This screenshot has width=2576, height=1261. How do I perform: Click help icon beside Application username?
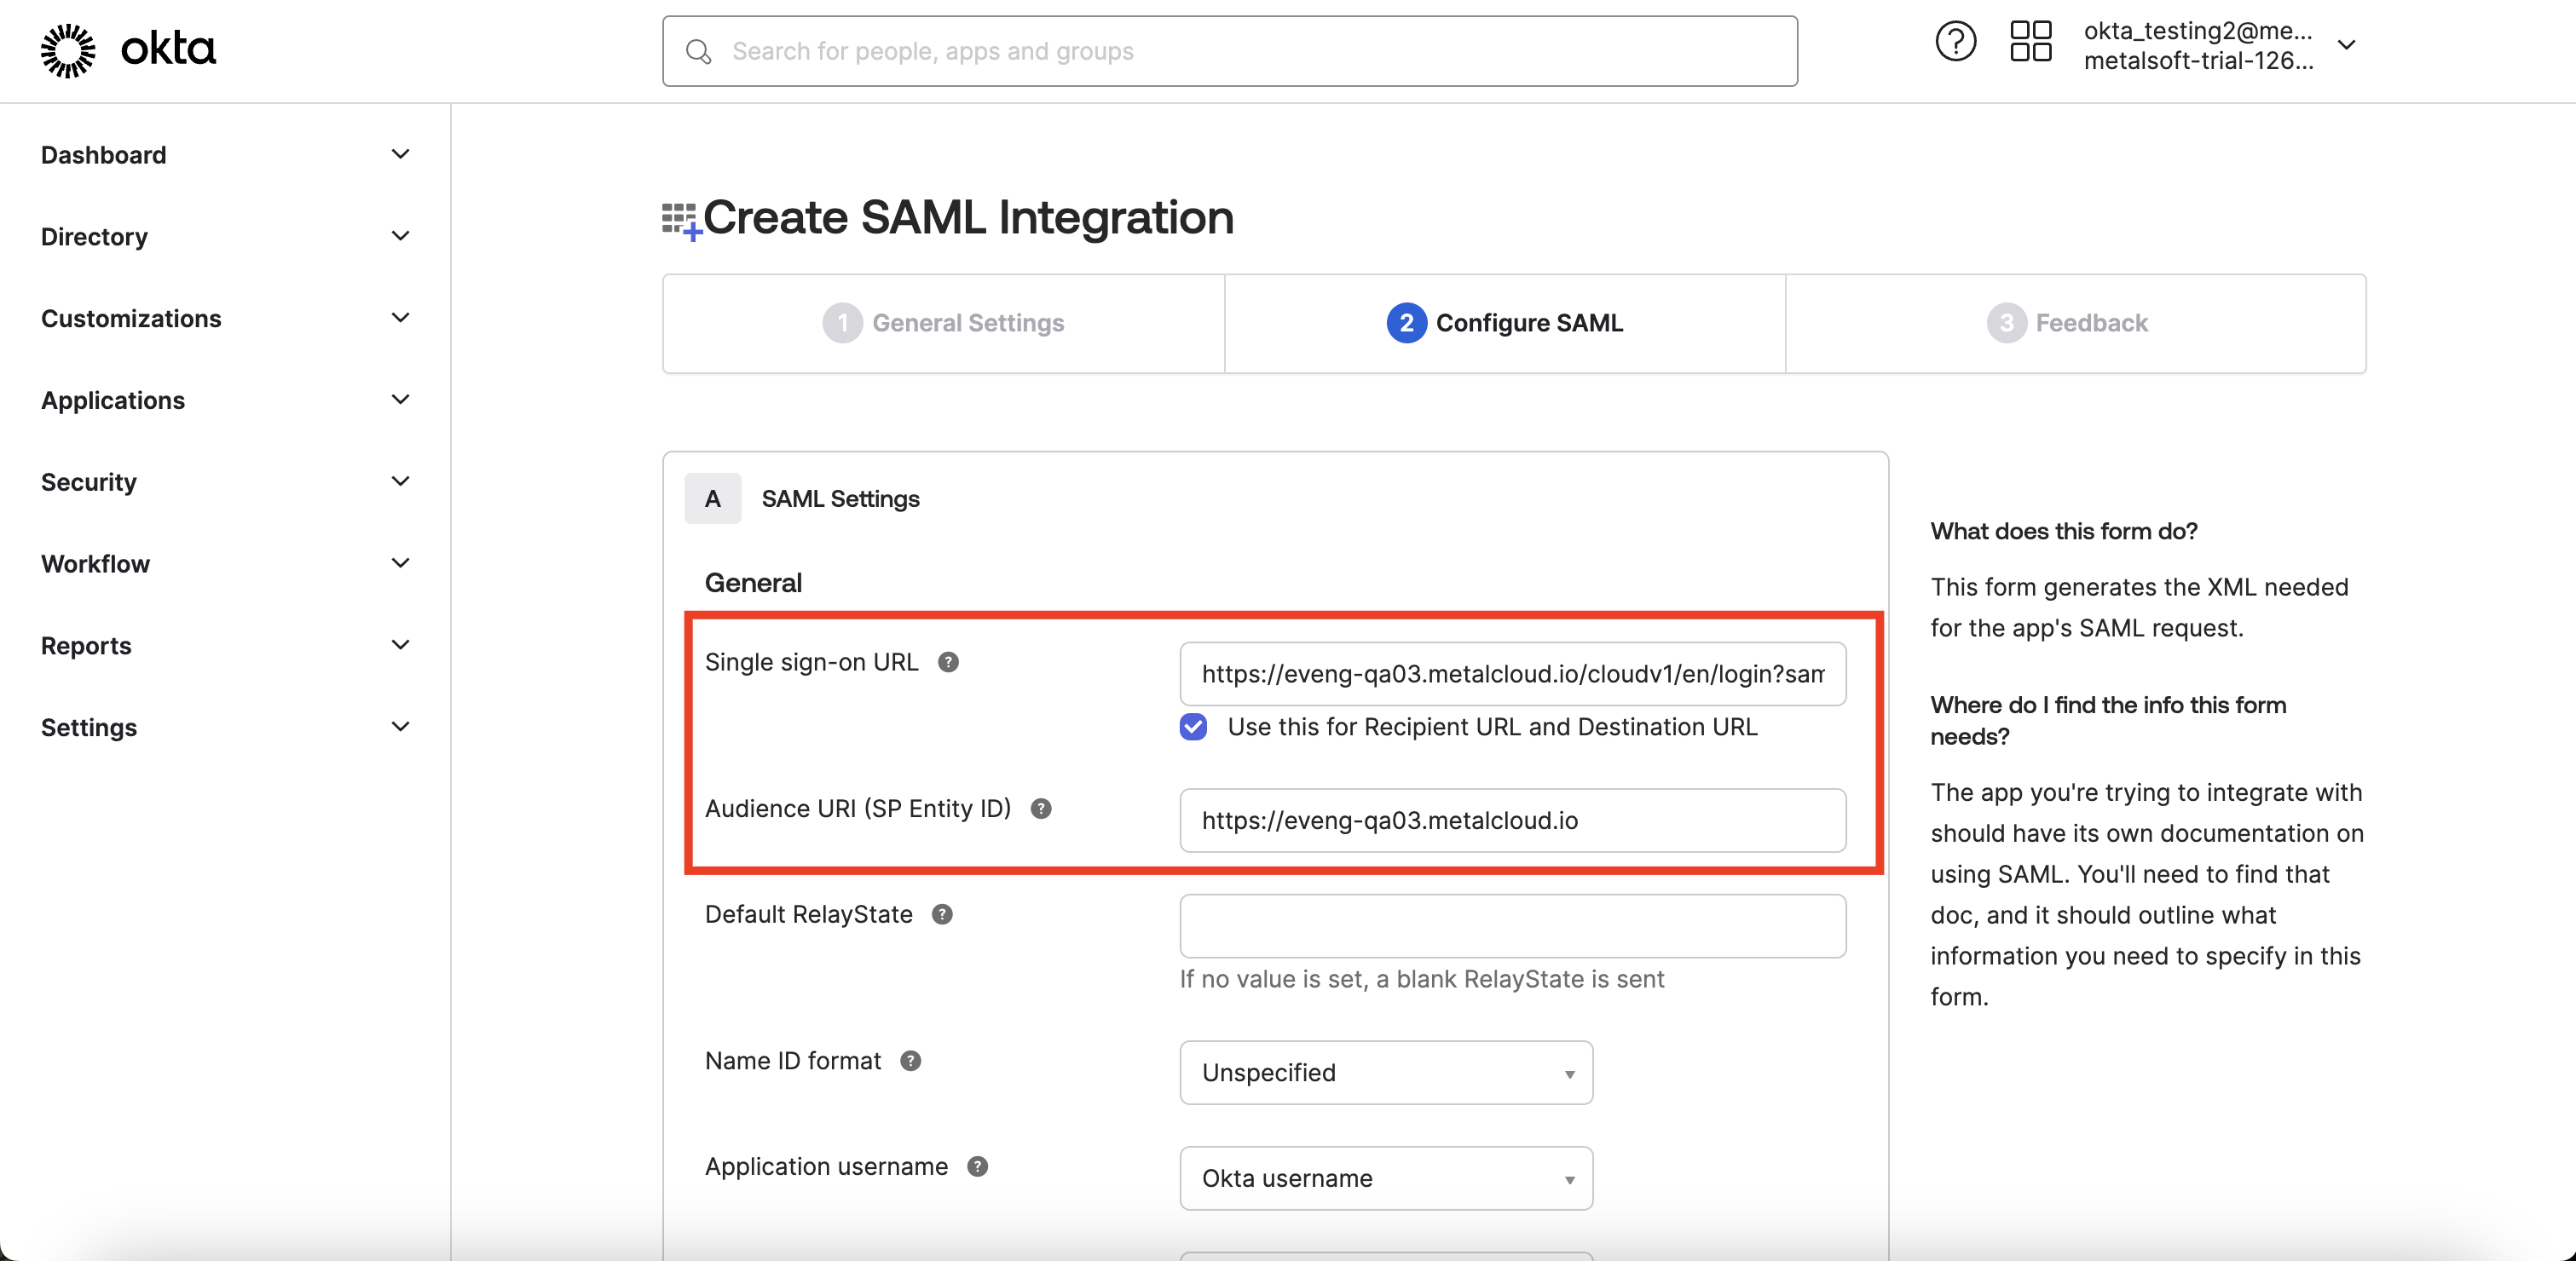(977, 1167)
